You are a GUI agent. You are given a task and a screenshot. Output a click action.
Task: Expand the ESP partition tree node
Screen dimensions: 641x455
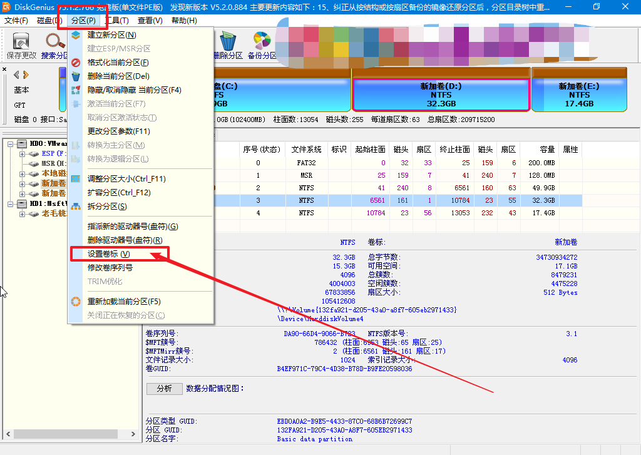22,153
